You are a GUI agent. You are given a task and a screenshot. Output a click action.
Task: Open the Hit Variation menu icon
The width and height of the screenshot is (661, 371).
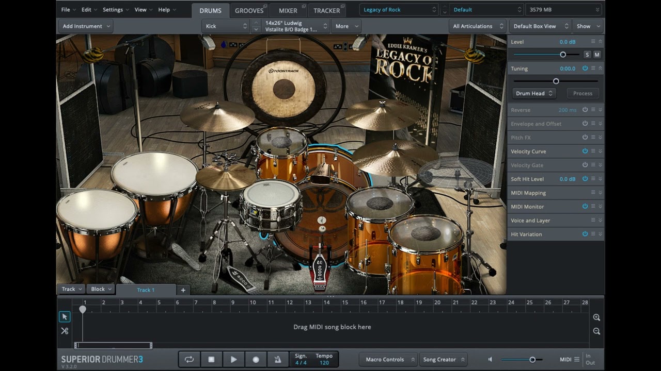pos(593,234)
